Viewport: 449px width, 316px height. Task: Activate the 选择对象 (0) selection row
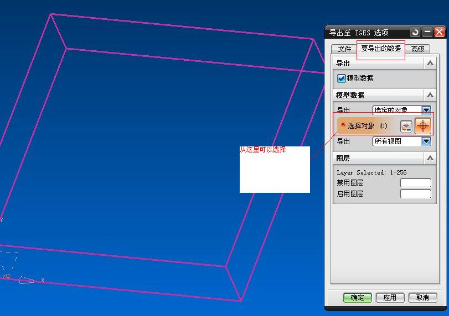[x=385, y=126]
